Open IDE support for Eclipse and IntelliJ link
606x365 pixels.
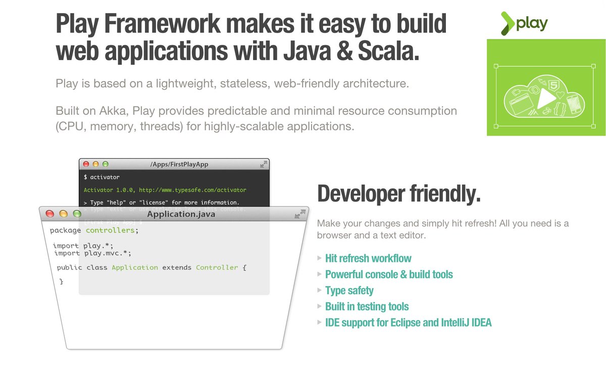click(x=409, y=323)
